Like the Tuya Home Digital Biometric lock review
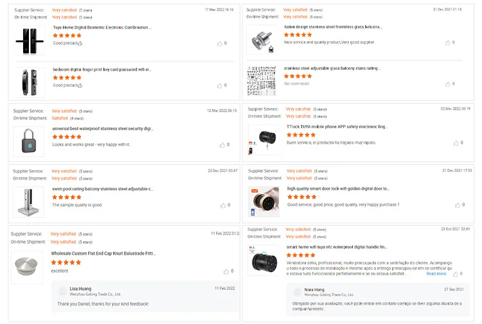Screen dimensions: 482x324 pos(219,43)
